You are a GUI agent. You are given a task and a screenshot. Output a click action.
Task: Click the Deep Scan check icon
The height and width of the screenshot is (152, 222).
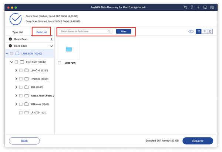(x=10, y=46)
